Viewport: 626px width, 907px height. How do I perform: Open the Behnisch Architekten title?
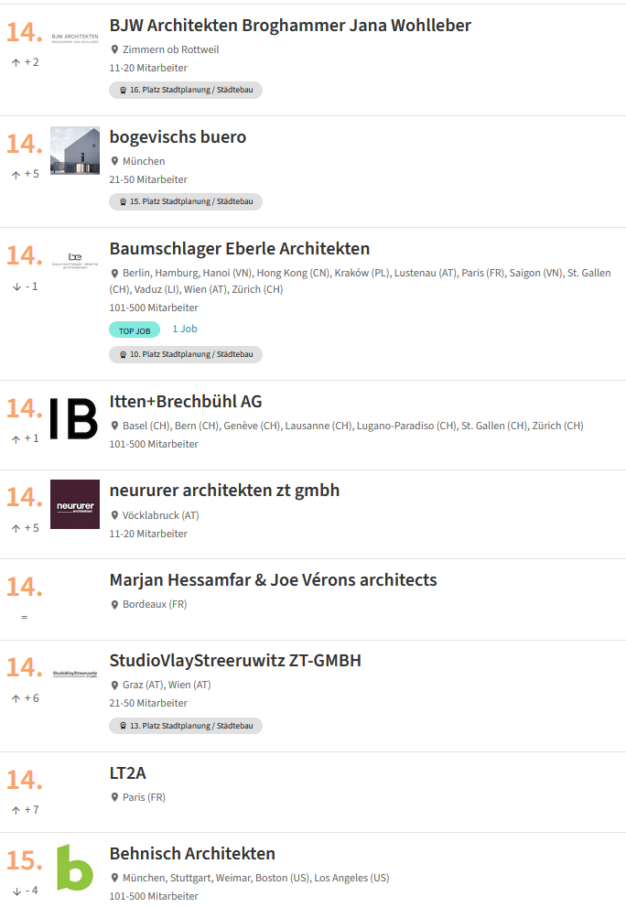[192, 853]
